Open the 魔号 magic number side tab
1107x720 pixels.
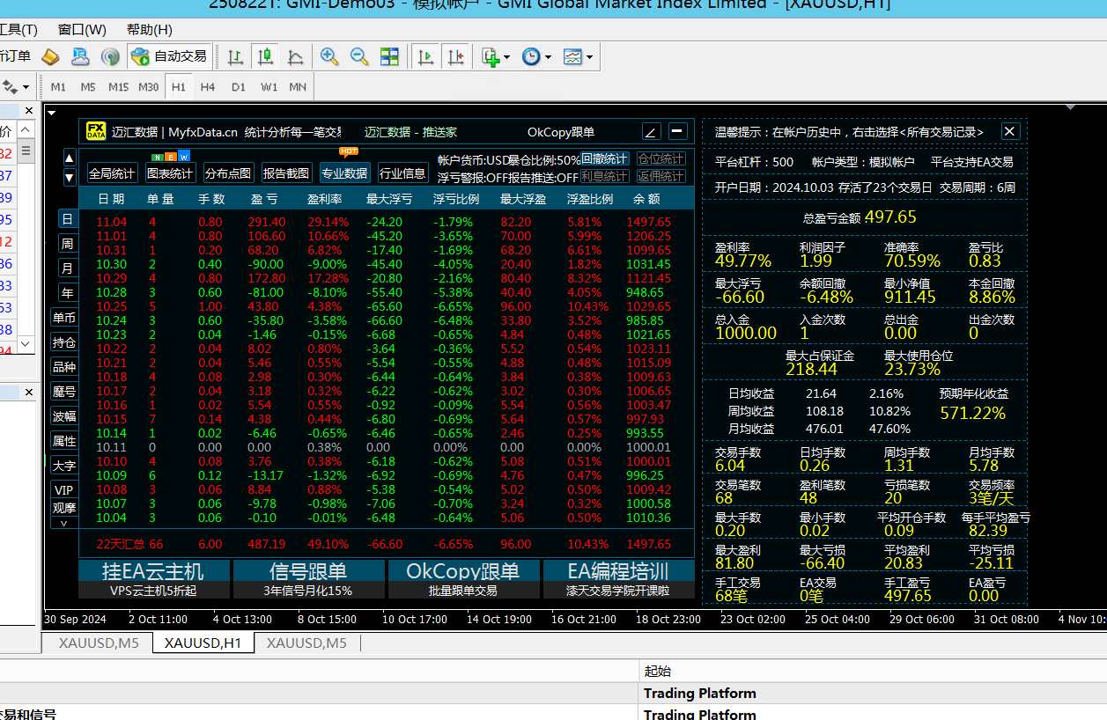(x=64, y=392)
